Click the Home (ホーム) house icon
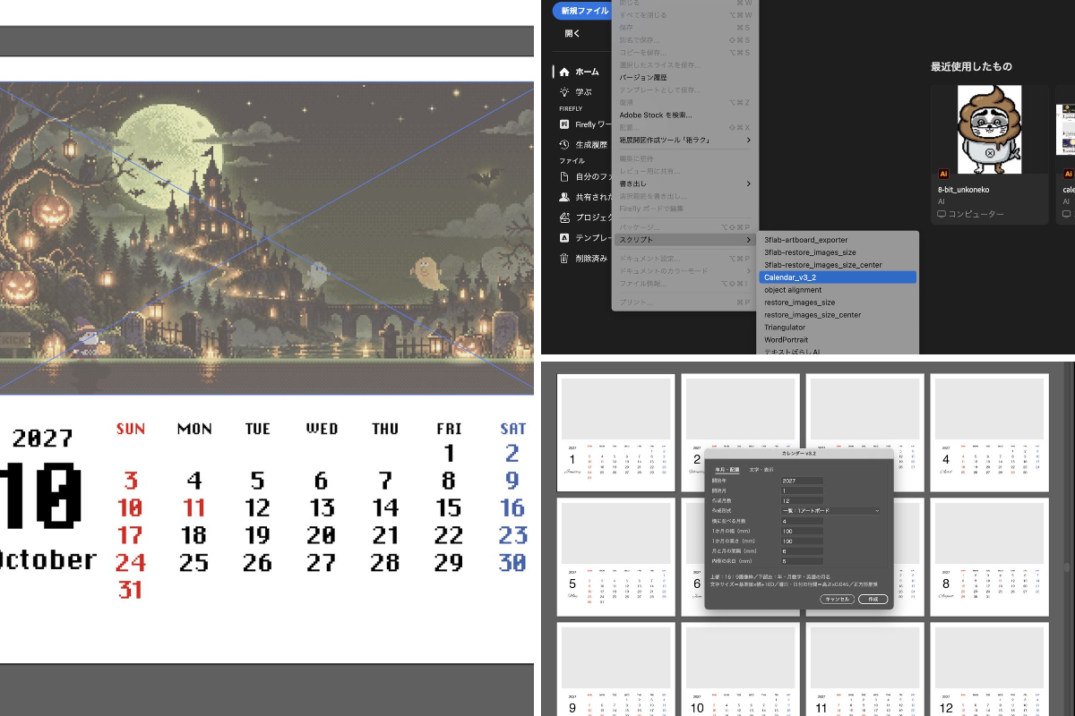Image resolution: width=1075 pixels, height=716 pixels. coord(563,72)
